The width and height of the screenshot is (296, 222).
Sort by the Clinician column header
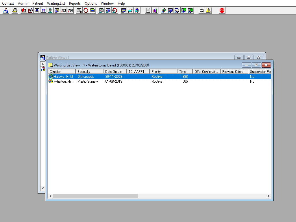point(62,72)
